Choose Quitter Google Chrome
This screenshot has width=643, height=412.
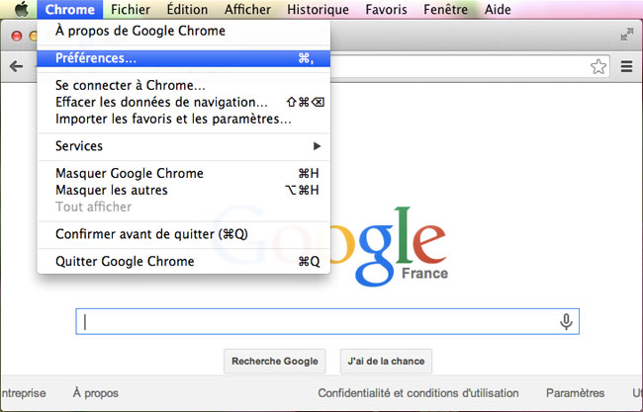(183, 261)
